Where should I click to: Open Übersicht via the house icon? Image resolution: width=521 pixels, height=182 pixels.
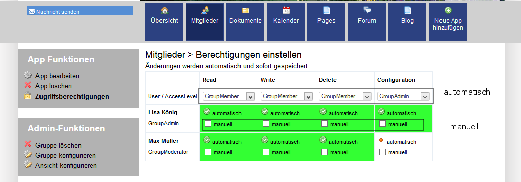pyautogui.click(x=164, y=10)
